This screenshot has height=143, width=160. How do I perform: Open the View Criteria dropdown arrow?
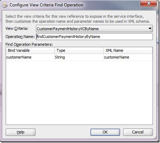[150, 28]
